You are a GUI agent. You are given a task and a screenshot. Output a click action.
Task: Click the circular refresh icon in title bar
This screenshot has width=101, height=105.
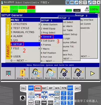click(81, 2)
